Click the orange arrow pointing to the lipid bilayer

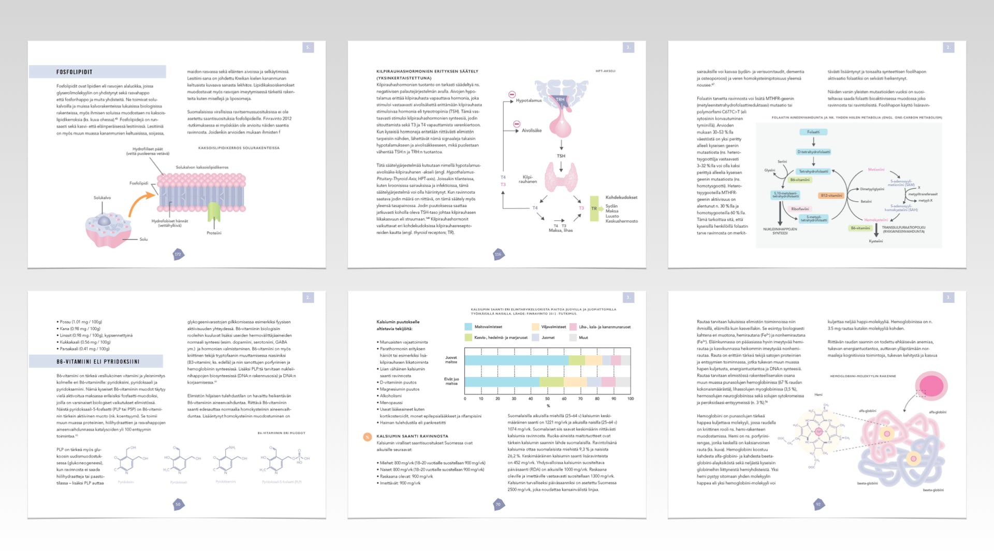[x=141, y=203]
